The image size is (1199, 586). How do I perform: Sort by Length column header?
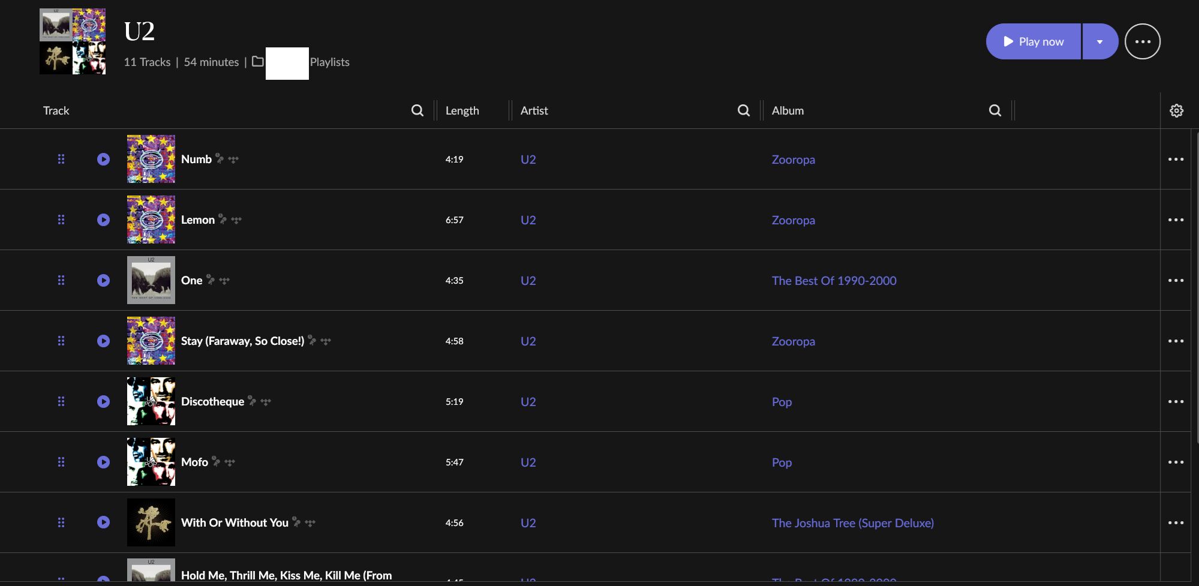pos(462,110)
